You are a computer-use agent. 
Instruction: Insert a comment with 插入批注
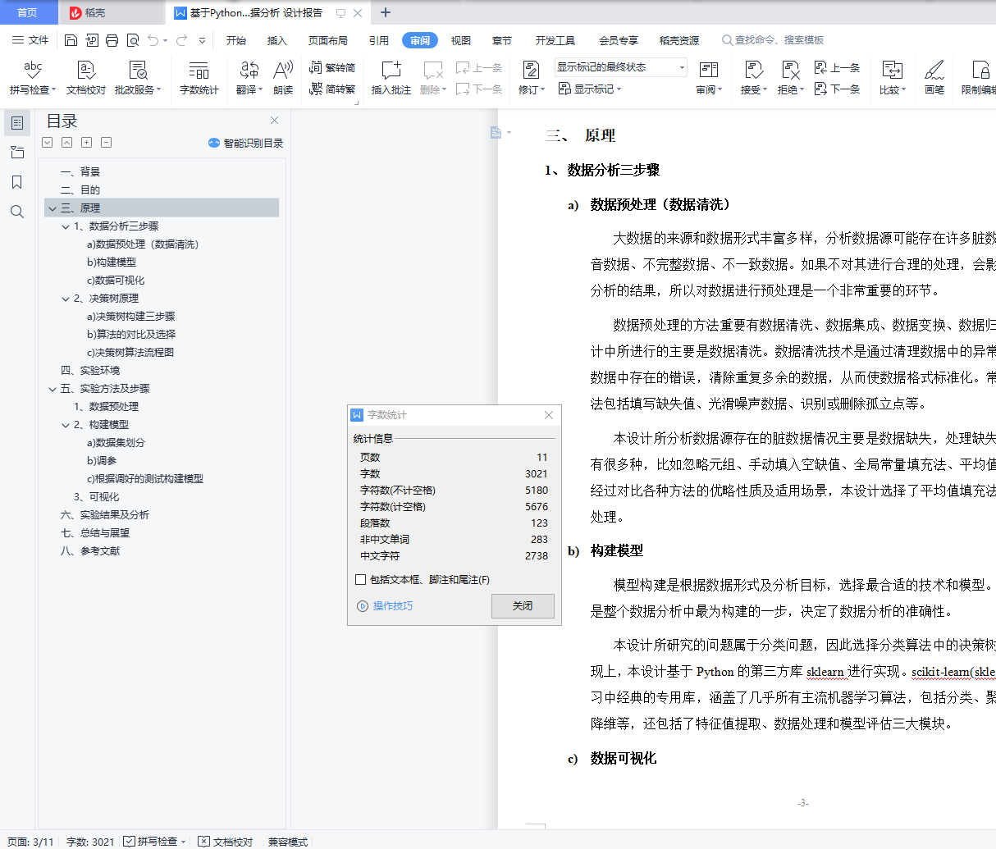391,78
